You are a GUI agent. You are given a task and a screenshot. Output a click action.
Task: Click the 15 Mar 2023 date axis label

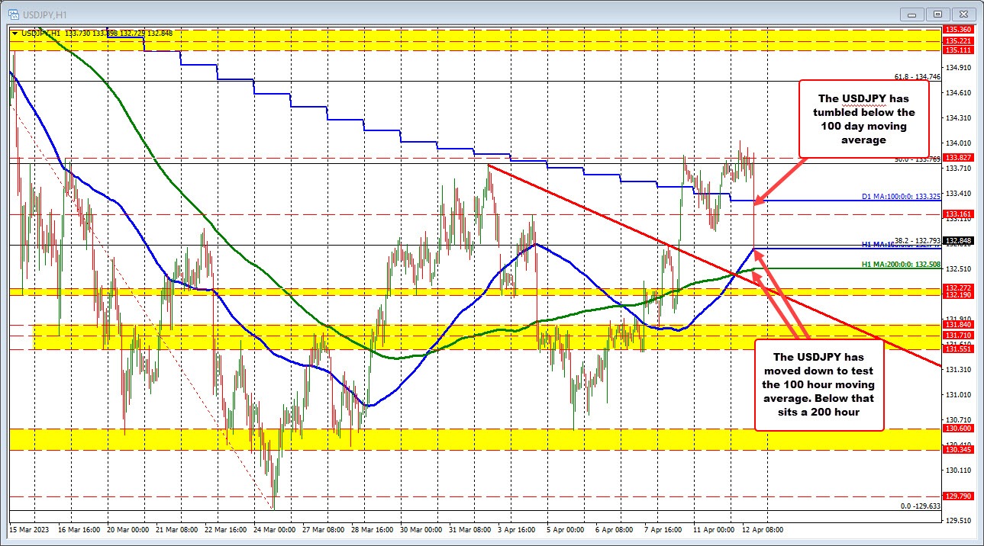(x=30, y=528)
